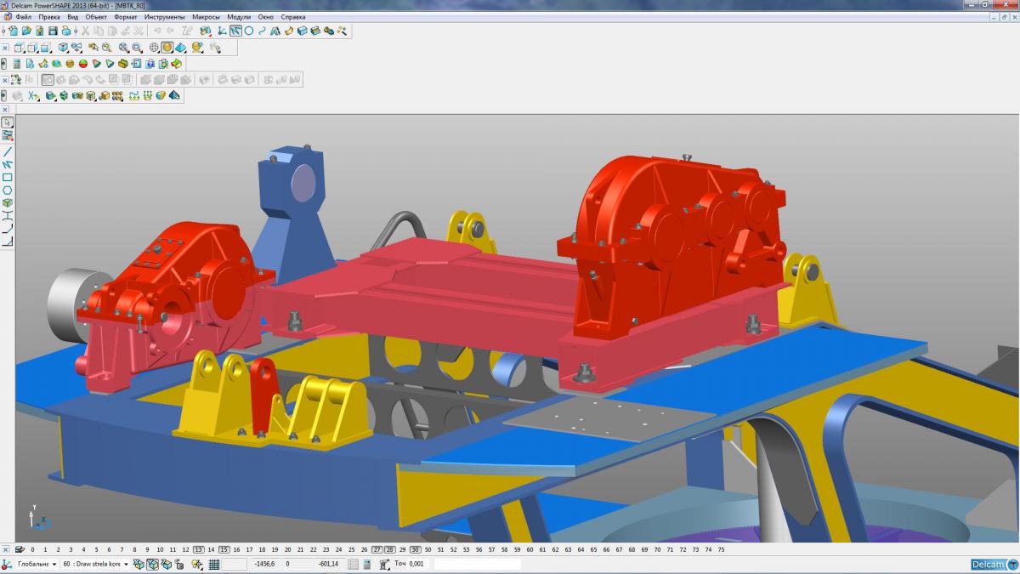The width and height of the screenshot is (1020, 574).
Task: Select the Selection arrow tool in left toolbar
Action: [x=8, y=122]
